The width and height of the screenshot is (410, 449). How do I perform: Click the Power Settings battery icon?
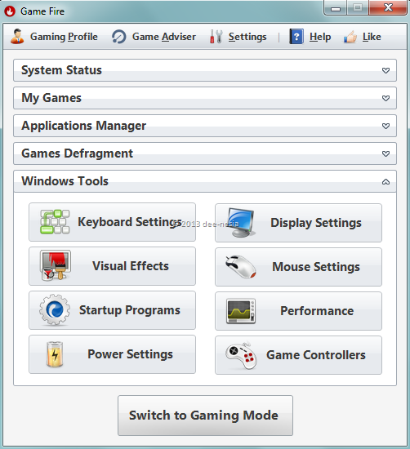point(55,354)
